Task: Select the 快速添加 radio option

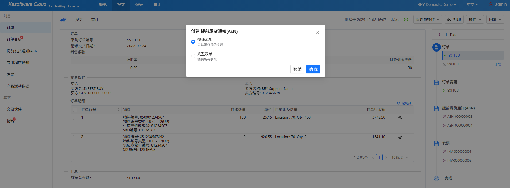Action: (x=193, y=42)
